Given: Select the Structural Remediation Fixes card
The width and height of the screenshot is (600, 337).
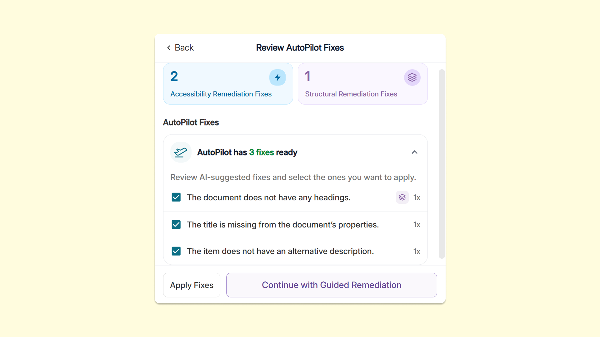Looking at the screenshot, I should pos(363,84).
